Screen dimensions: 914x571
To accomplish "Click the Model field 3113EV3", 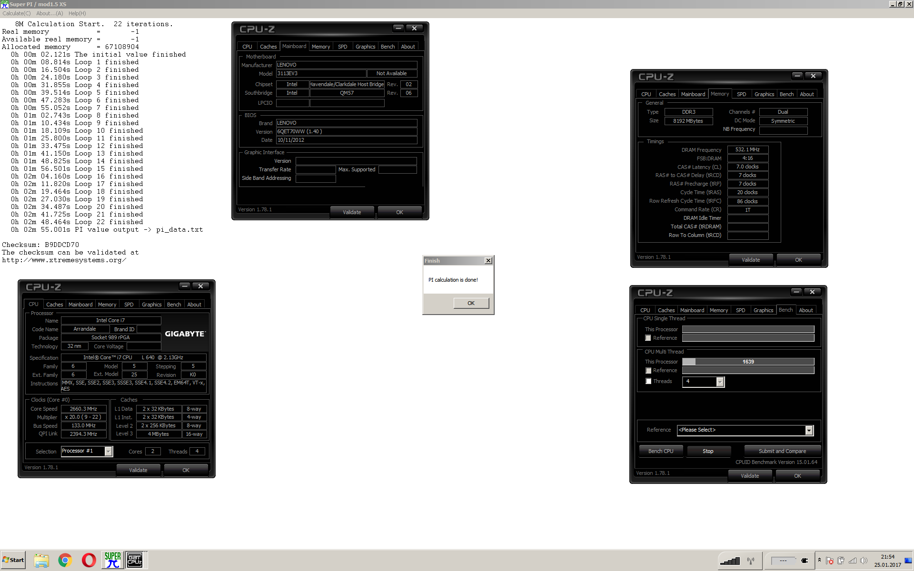I will [321, 73].
